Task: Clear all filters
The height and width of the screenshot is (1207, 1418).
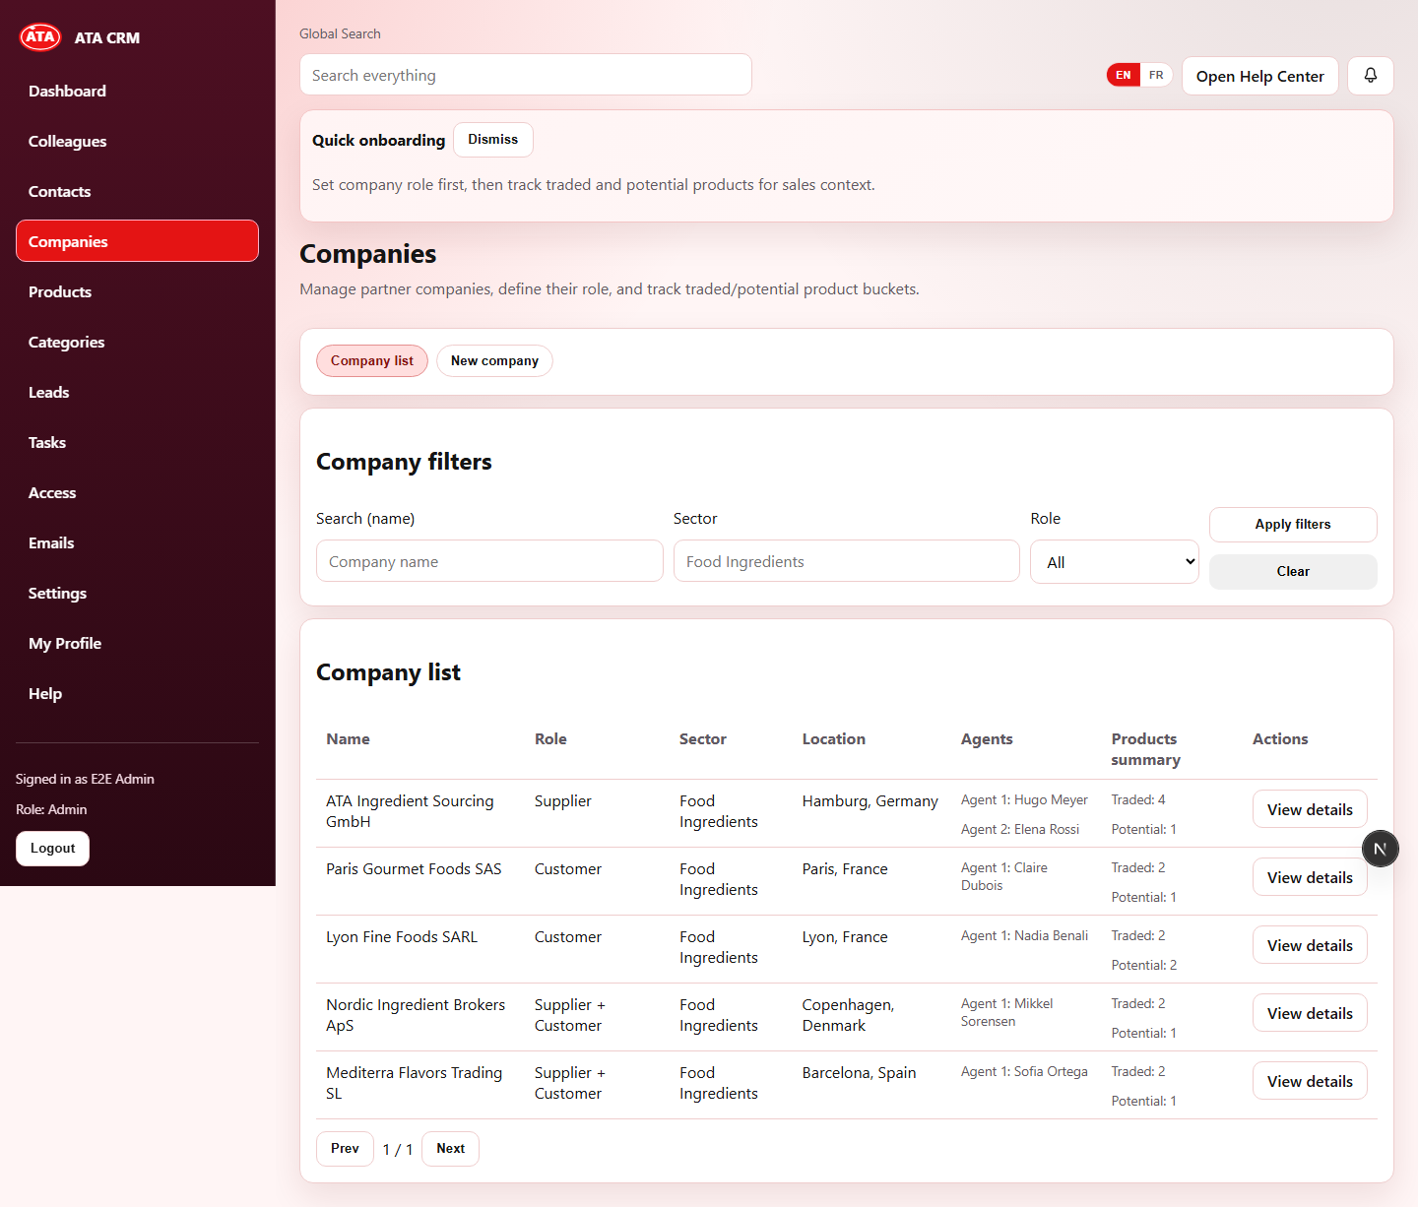Action: [1292, 571]
